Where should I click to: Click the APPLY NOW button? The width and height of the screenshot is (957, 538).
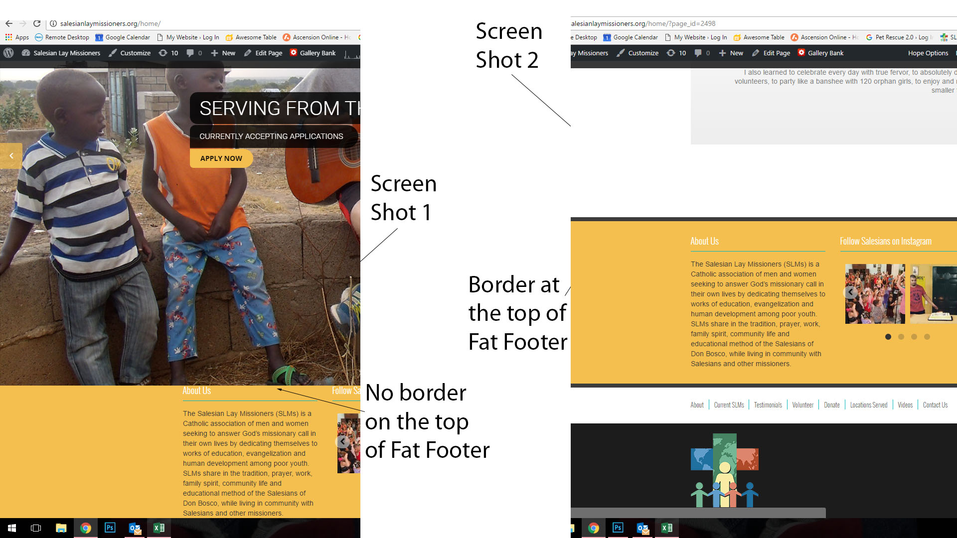[221, 158]
